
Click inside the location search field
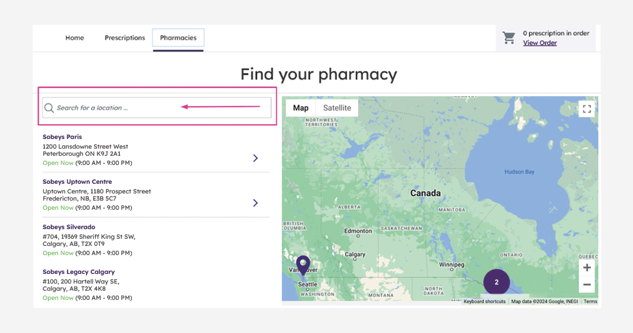pyautogui.click(x=127, y=108)
